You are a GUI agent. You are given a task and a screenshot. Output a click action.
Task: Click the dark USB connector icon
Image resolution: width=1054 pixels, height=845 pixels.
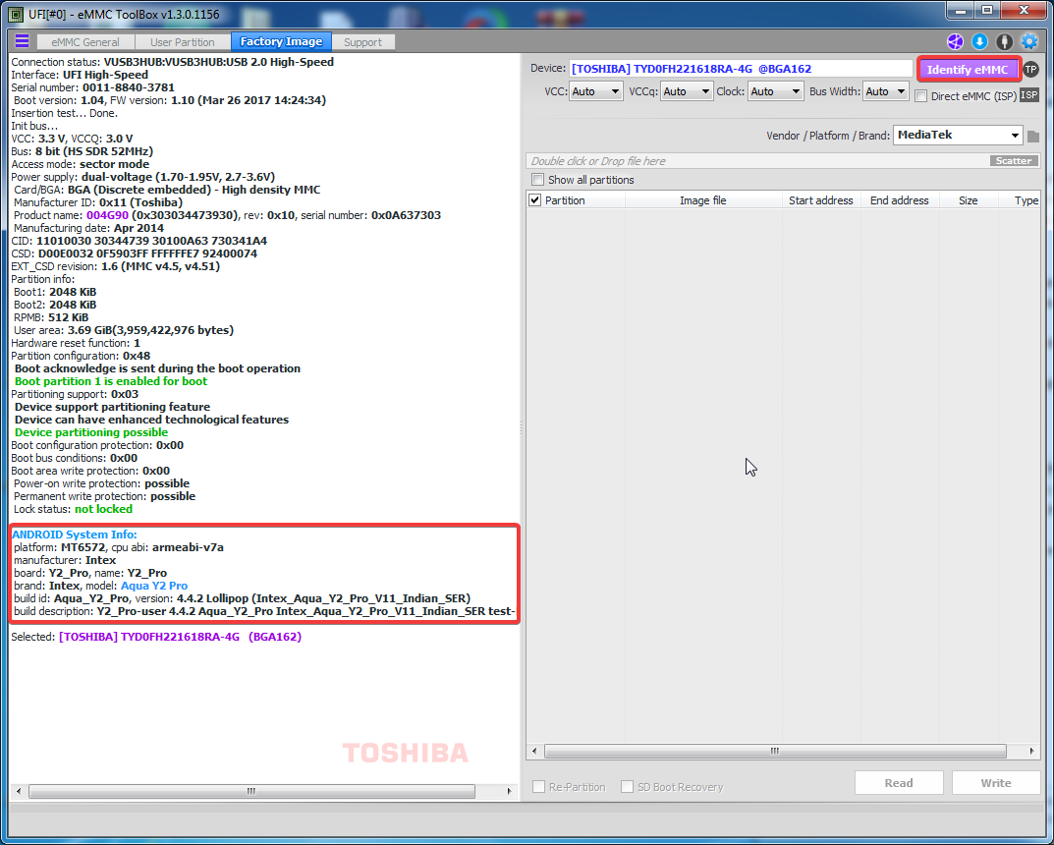(1004, 41)
